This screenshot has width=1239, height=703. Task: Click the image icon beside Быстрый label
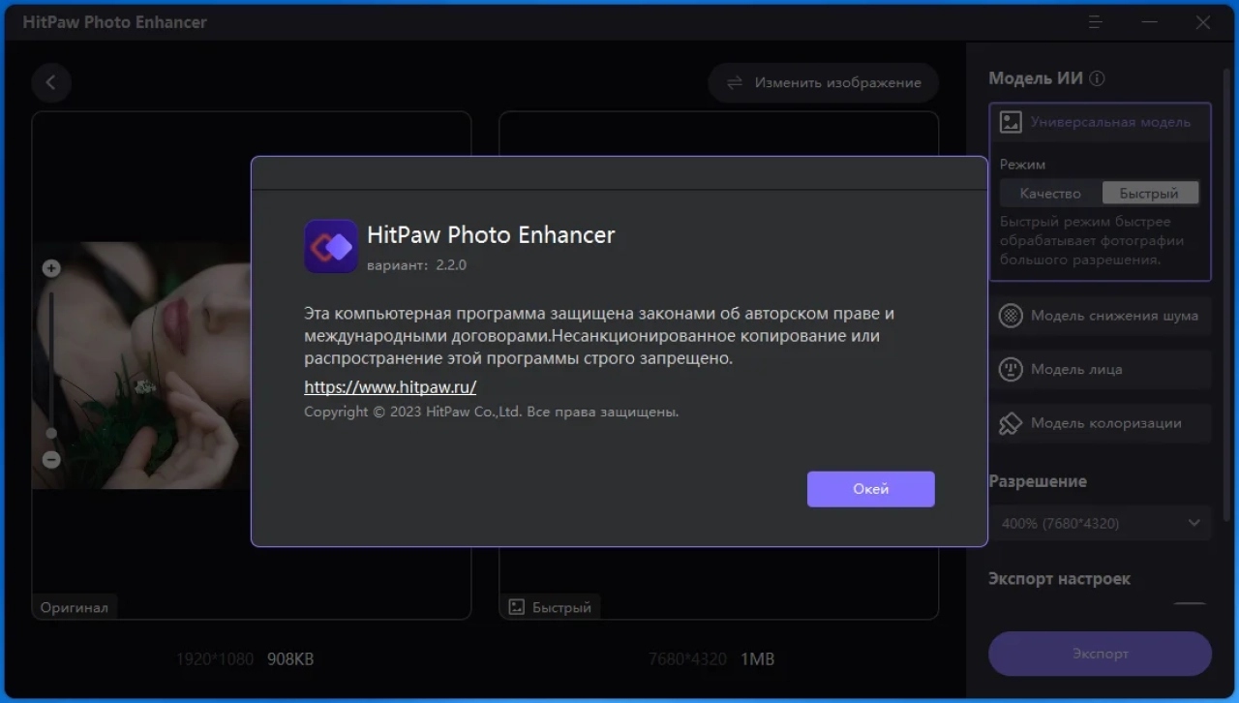pos(517,608)
